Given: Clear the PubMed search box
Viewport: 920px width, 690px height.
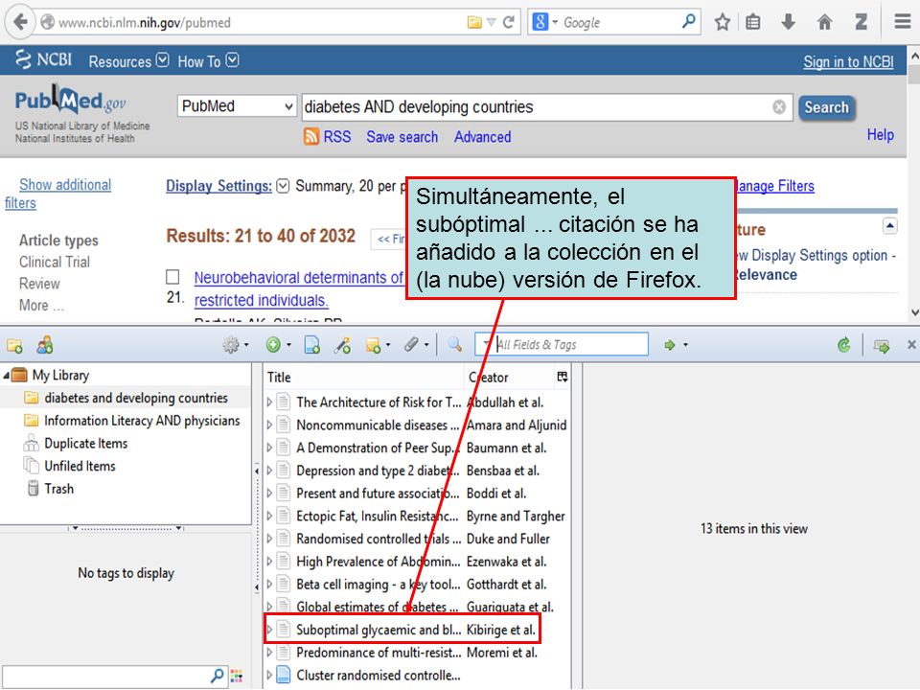Looking at the screenshot, I should (779, 106).
